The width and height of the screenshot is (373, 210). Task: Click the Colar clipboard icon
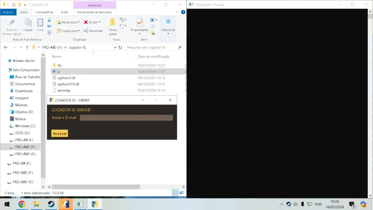40,22
